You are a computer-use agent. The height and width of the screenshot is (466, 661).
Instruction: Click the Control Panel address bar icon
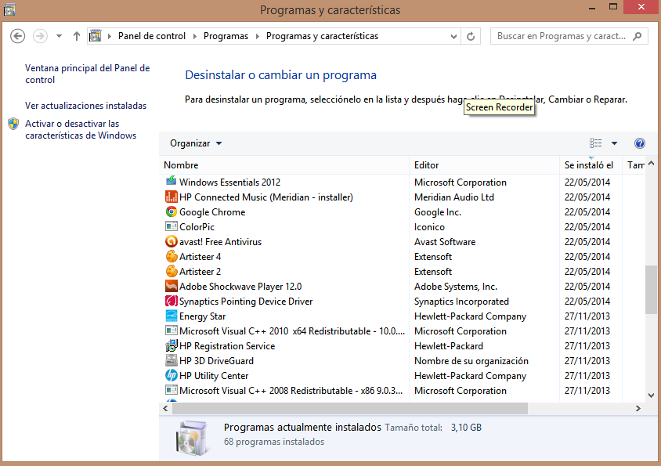click(96, 36)
